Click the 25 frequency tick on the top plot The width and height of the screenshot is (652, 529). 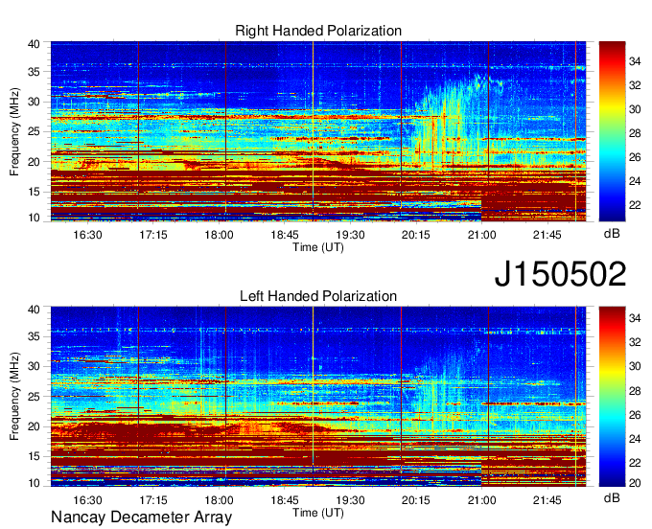(x=34, y=131)
